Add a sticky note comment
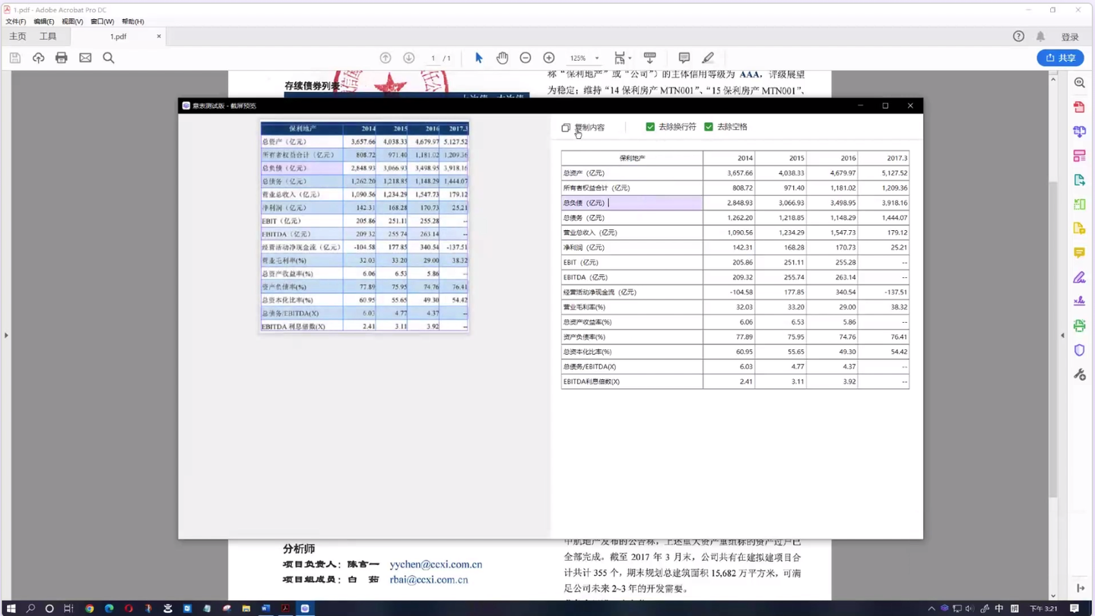 pos(684,58)
